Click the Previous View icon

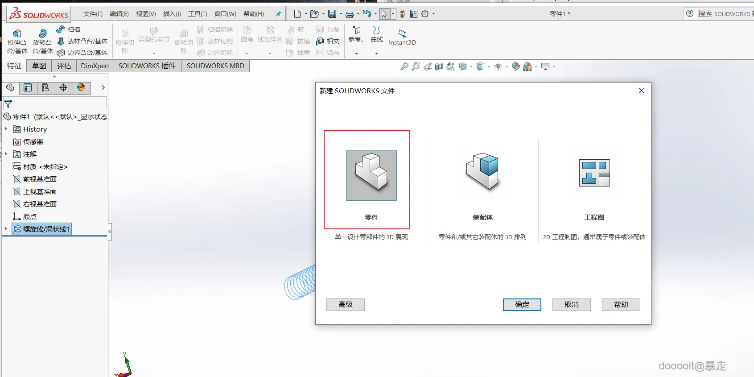pyautogui.click(x=428, y=66)
